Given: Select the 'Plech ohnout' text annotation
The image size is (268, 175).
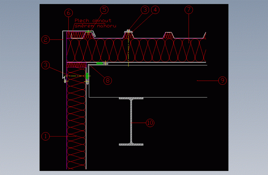Looking at the screenshot, I should point(93,20).
